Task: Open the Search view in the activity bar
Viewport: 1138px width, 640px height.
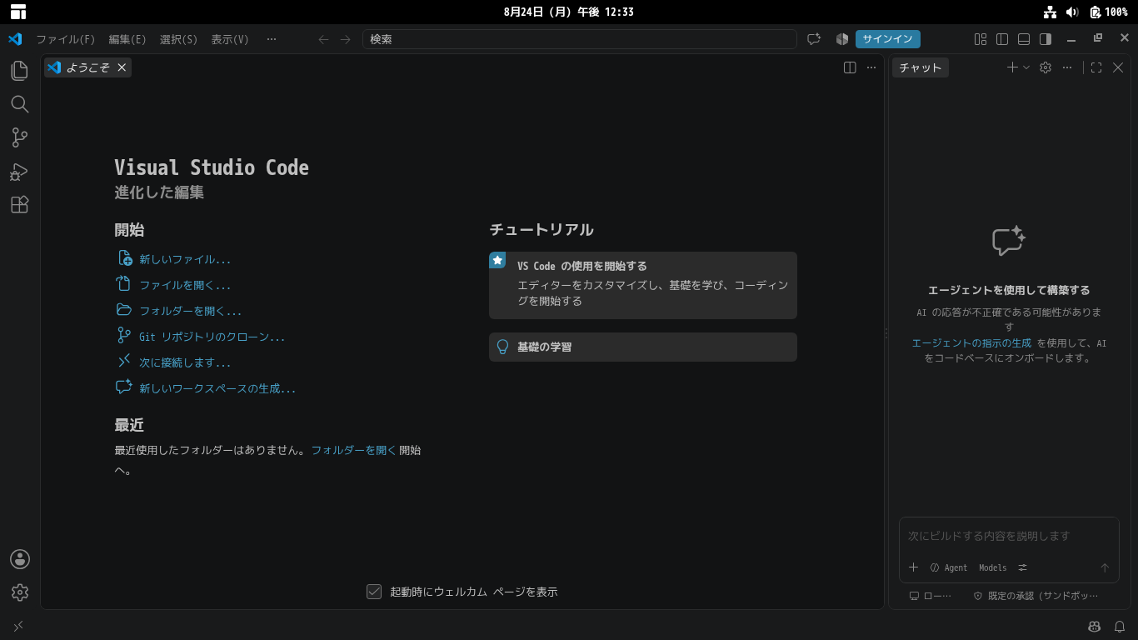Action: point(20,104)
